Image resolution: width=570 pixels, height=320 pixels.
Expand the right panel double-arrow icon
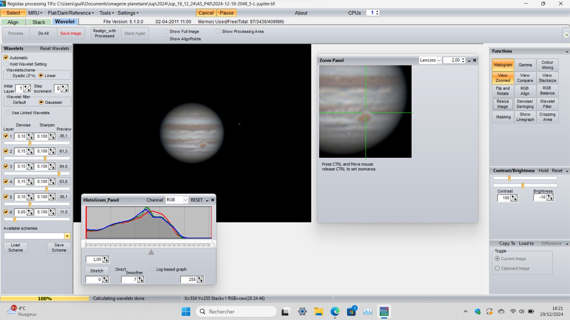[566, 35]
